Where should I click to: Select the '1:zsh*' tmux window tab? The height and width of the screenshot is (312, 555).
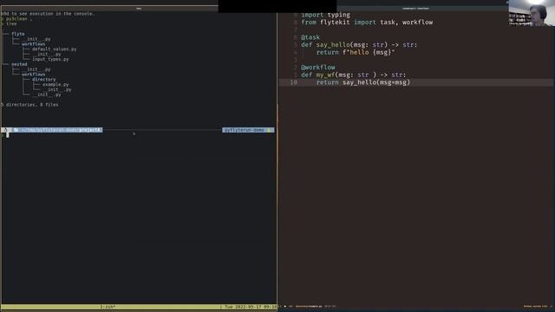coord(108,307)
